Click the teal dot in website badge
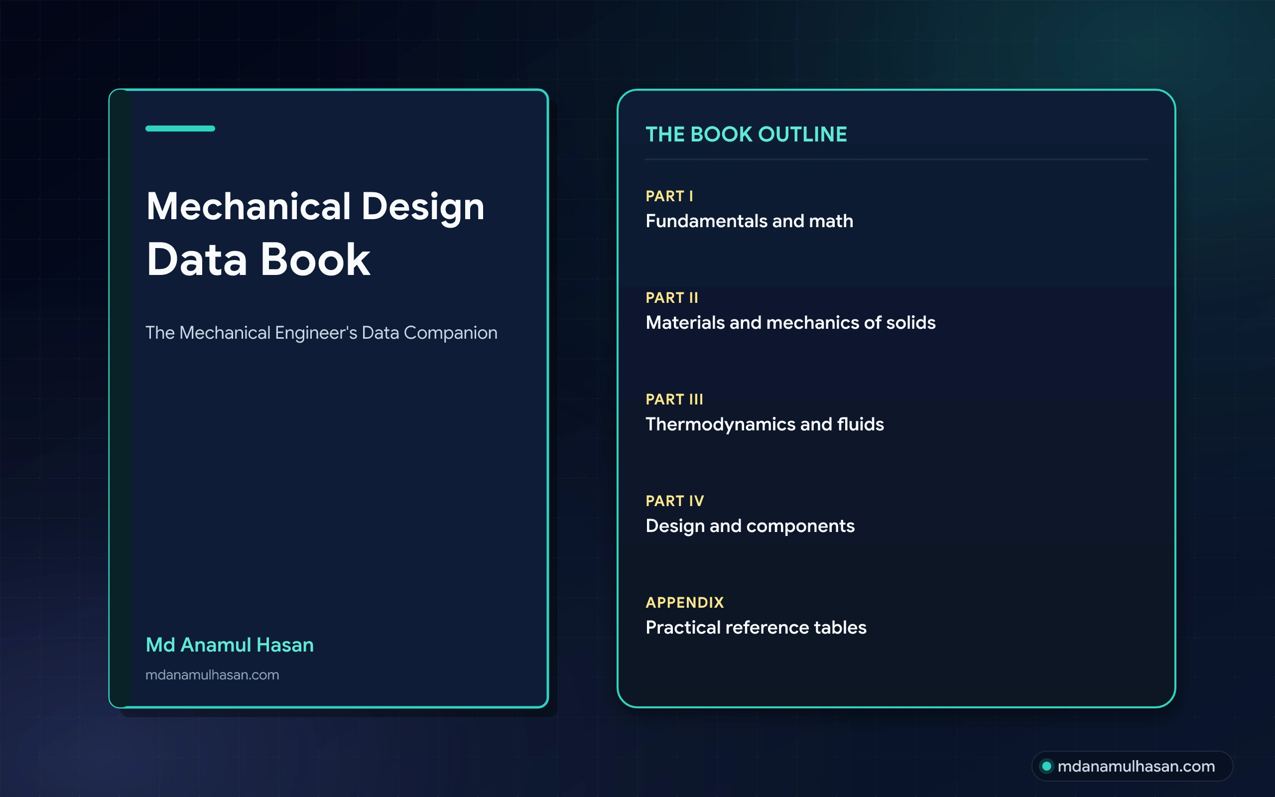This screenshot has width=1275, height=797. click(1047, 766)
